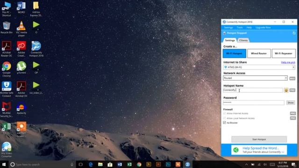This screenshot has height=168, width=299.
Task: Toggle Allow Internet Access checkbox
Action: pyautogui.click(x=224, y=113)
